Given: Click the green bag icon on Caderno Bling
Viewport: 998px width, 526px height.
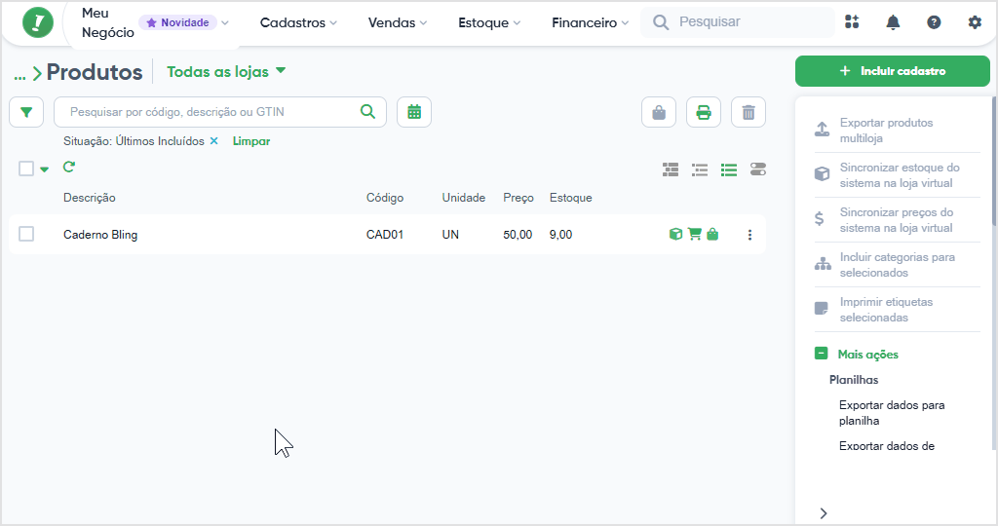Looking at the screenshot, I should coord(712,234).
